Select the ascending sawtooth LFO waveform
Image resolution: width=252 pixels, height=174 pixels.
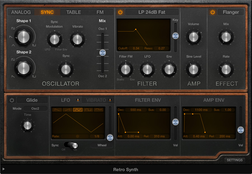(x=67, y=110)
